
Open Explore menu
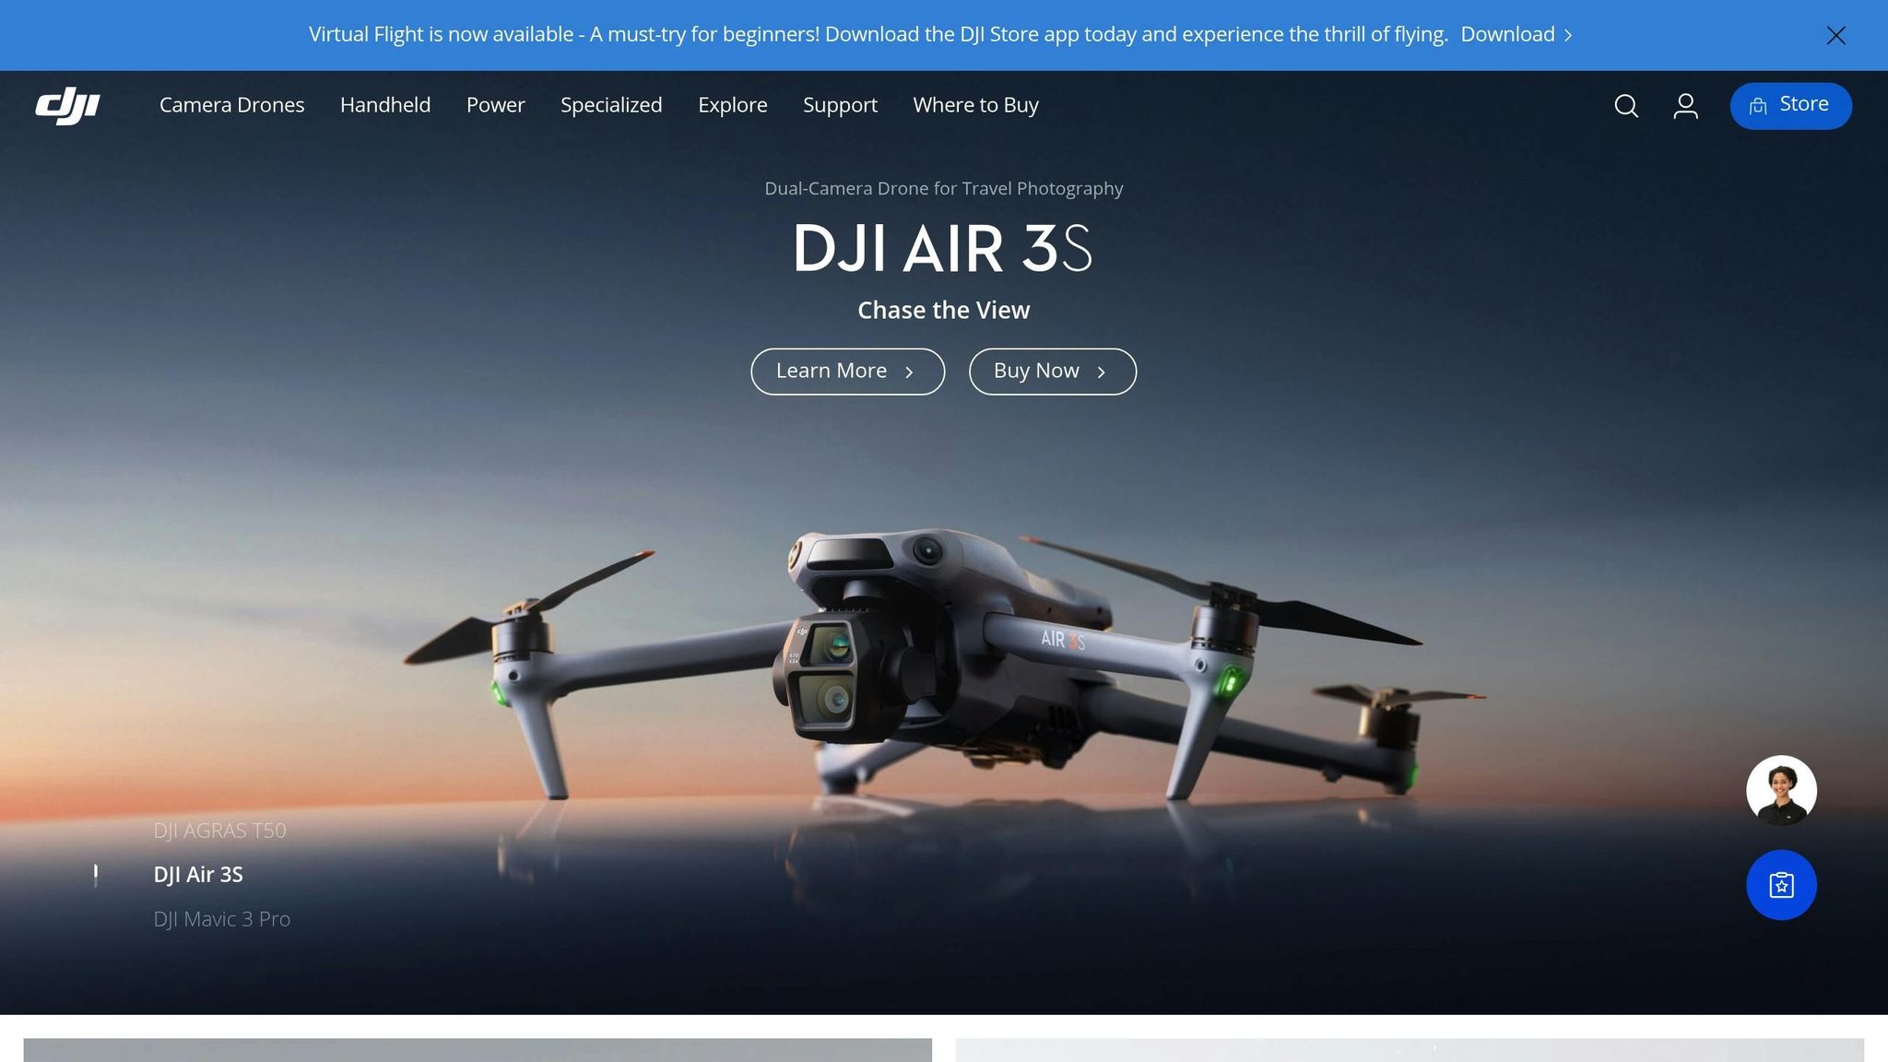732,105
